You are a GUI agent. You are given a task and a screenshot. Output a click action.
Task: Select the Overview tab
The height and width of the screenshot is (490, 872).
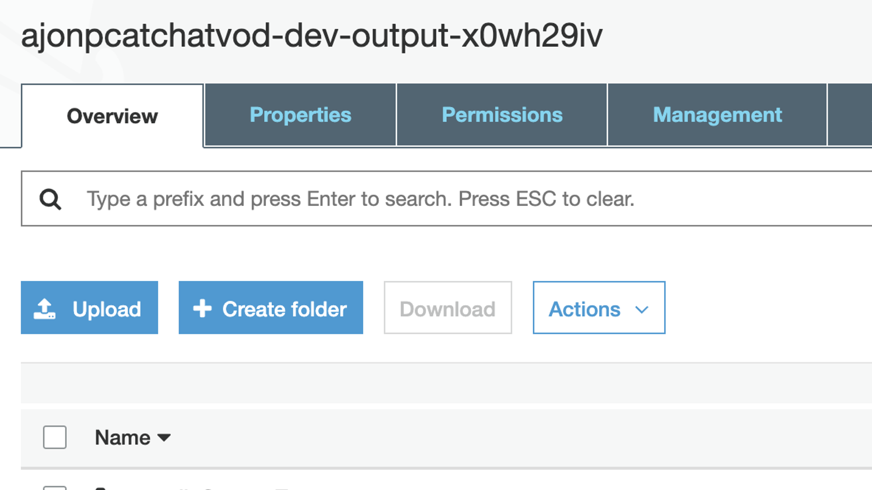pyautogui.click(x=112, y=116)
